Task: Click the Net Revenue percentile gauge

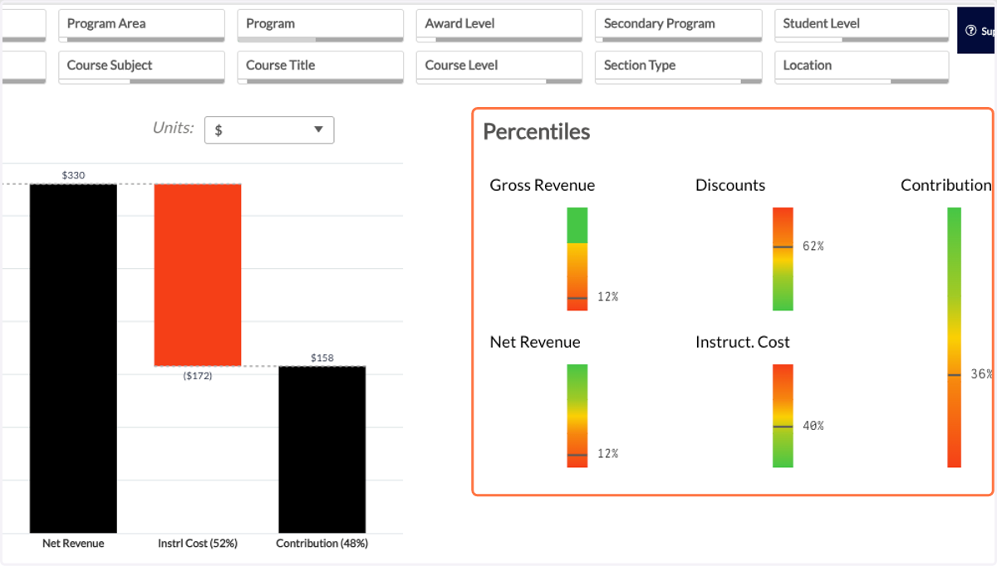Action: pos(577,416)
